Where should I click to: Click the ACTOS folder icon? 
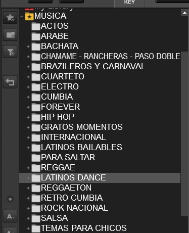point(36,26)
